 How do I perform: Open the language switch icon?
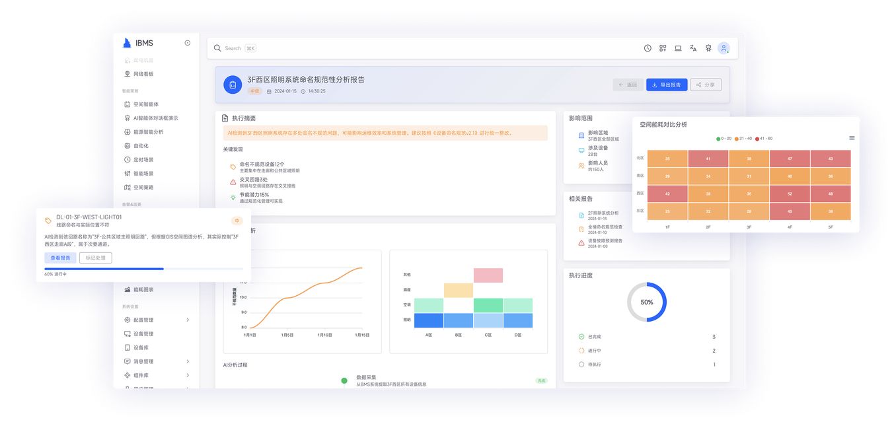click(x=692, y=48)
